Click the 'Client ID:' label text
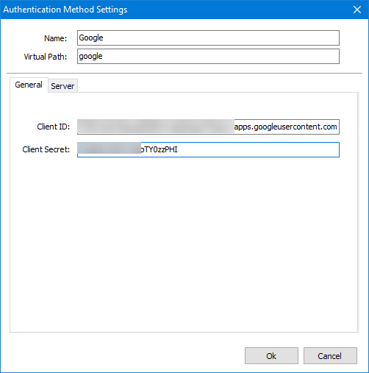Image resolution: width=369 pixels, height=373 pixels. click(54, 127)
